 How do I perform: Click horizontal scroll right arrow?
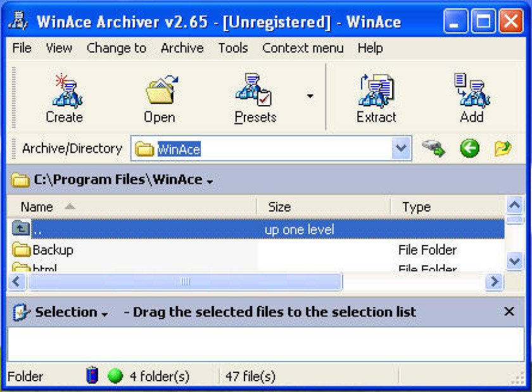(495, 281)
